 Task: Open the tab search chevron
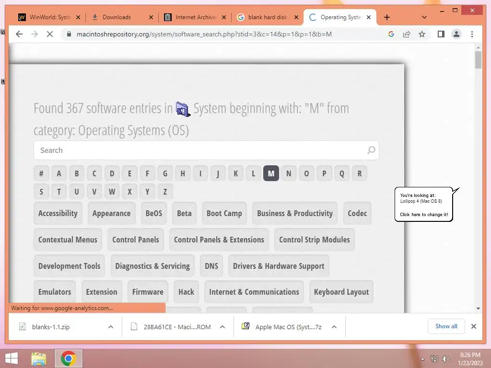point(424,17)
